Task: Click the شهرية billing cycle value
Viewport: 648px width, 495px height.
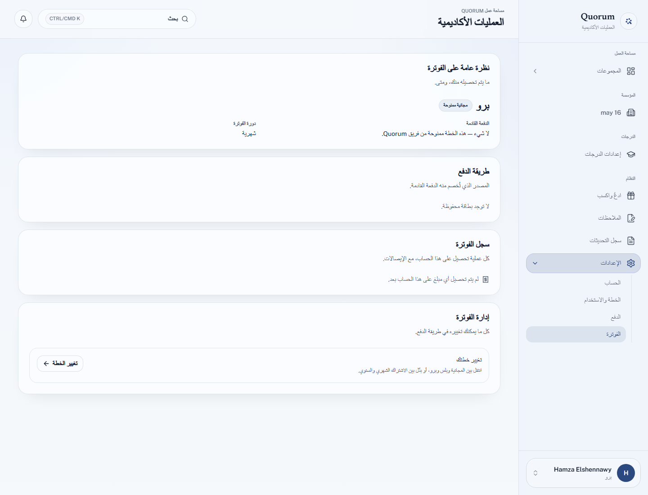Action: click(x=249, y=134)
